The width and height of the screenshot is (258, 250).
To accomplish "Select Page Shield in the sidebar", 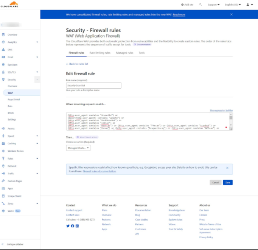I will pyautogui.click(x=14, y=100).
